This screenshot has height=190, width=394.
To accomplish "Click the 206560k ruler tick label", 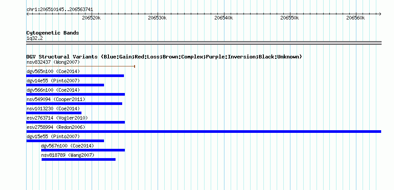I will pos(355,18).
